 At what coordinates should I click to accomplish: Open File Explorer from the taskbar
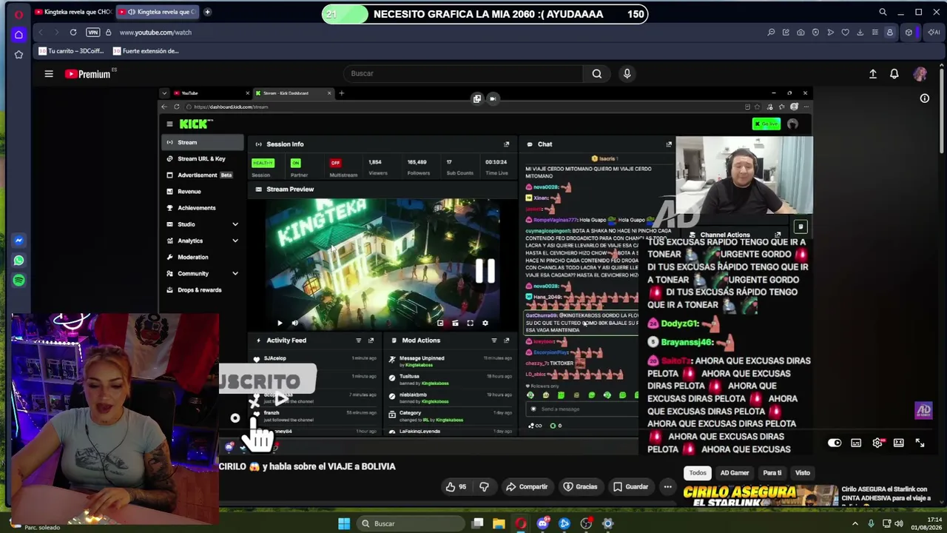[x=499, y=524]
